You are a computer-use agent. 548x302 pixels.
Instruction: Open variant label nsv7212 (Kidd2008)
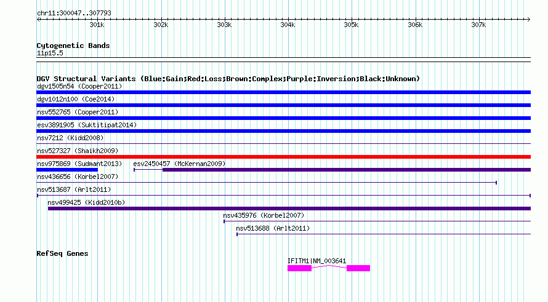coord(70,138)
